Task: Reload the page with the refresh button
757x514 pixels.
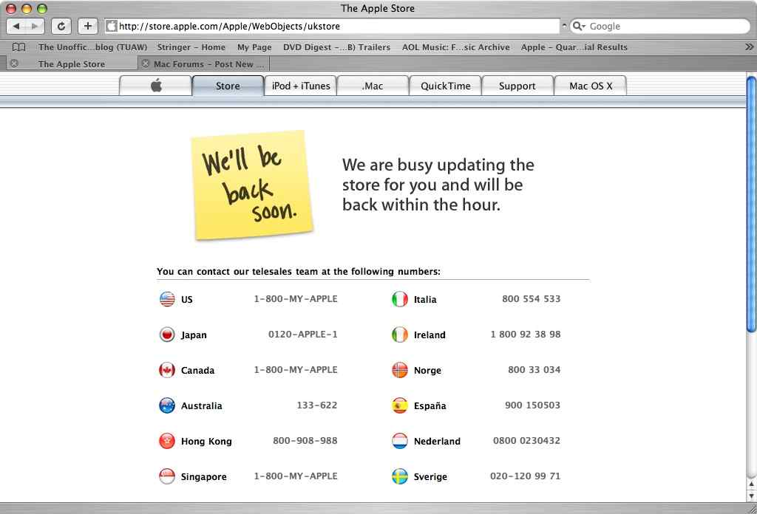Action: (61, 26)
